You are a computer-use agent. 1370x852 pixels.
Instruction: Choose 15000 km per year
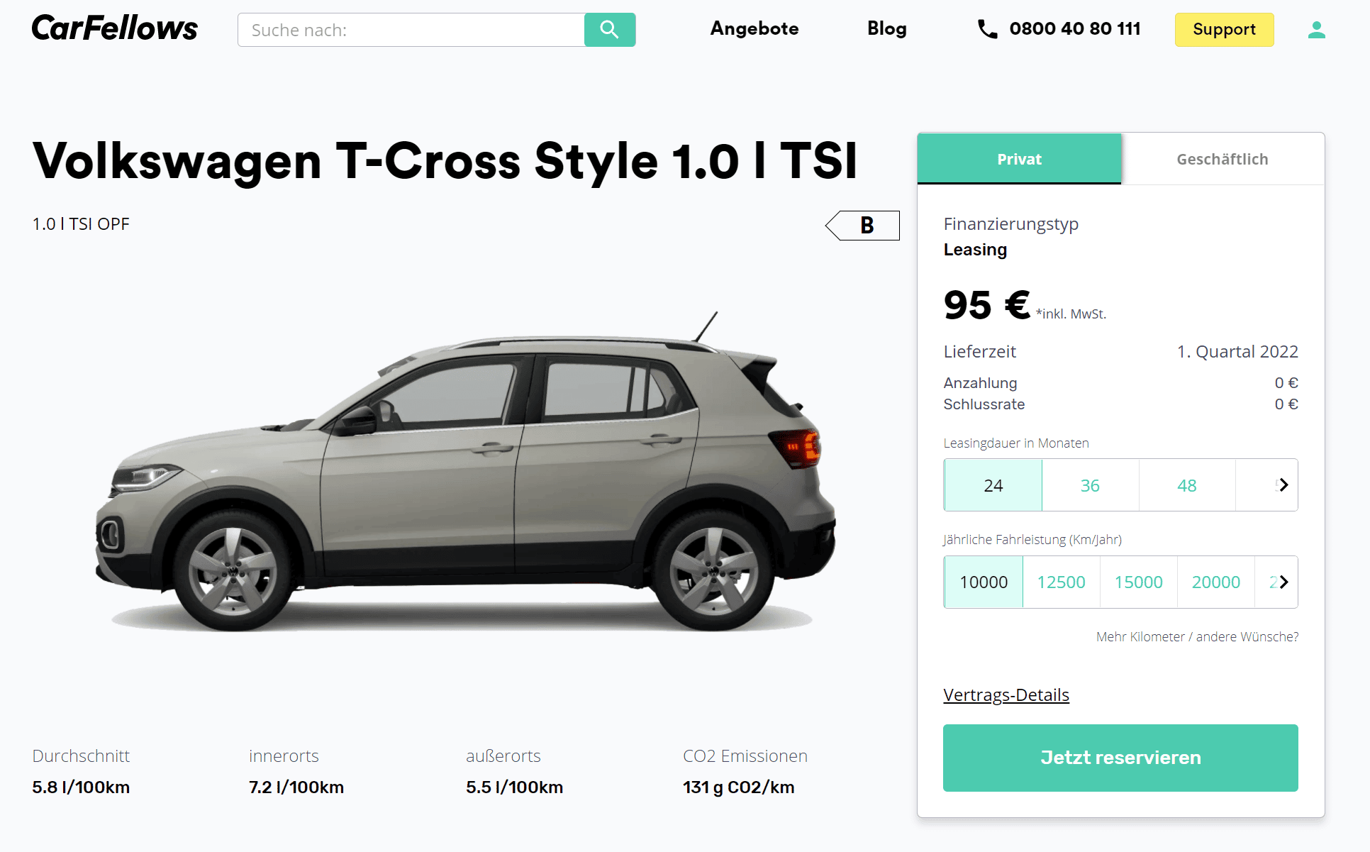(1138, 582)
